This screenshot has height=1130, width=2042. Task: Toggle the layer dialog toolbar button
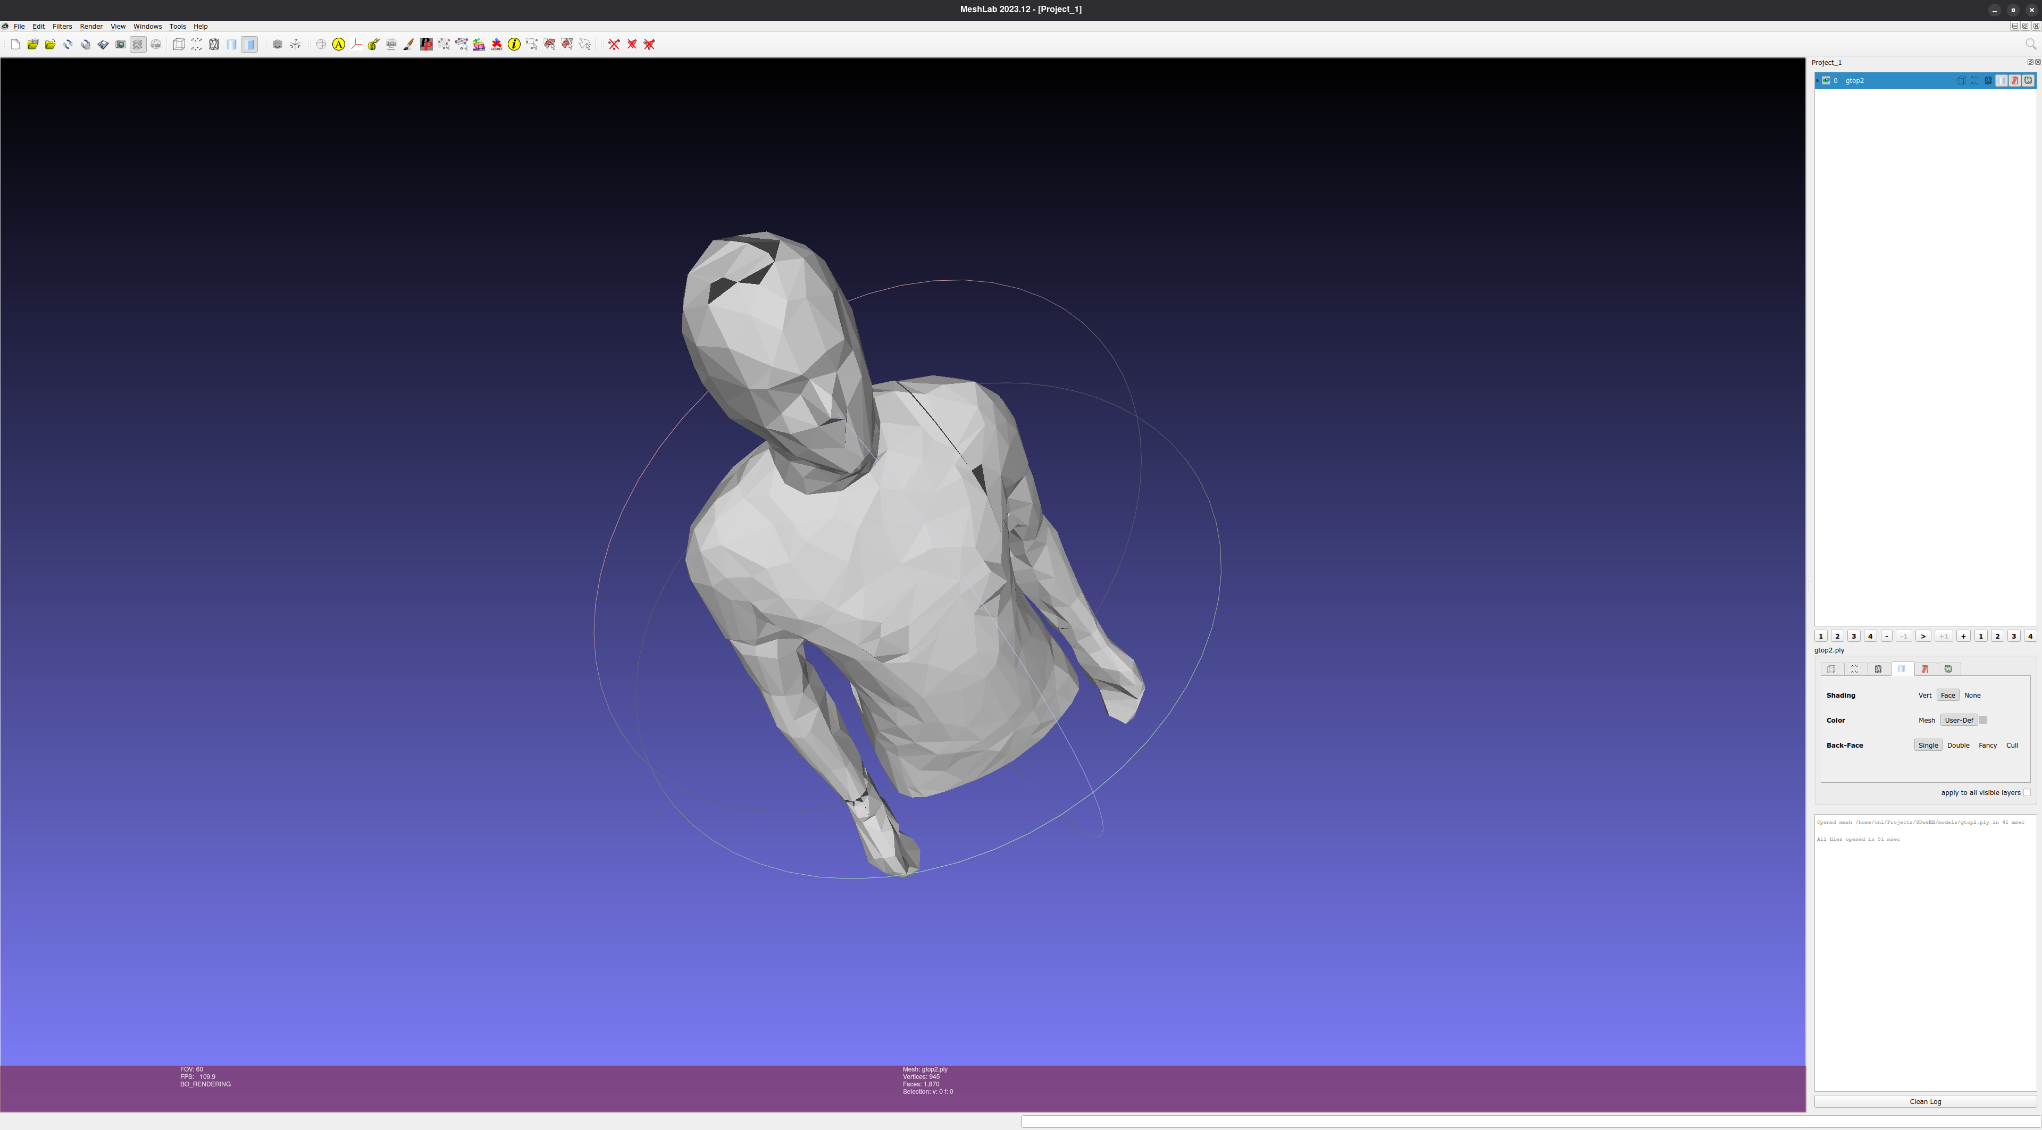pyautogui.click(x=138, y=44)
